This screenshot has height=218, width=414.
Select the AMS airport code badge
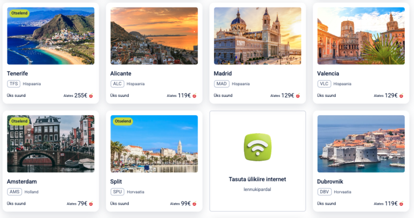tap(15, 192)
